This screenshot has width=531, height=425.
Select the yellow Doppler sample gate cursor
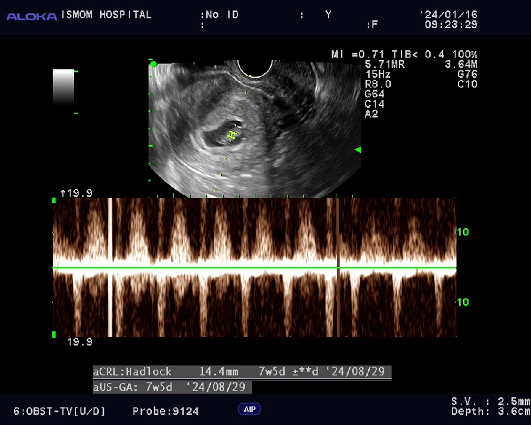point(233,134)
